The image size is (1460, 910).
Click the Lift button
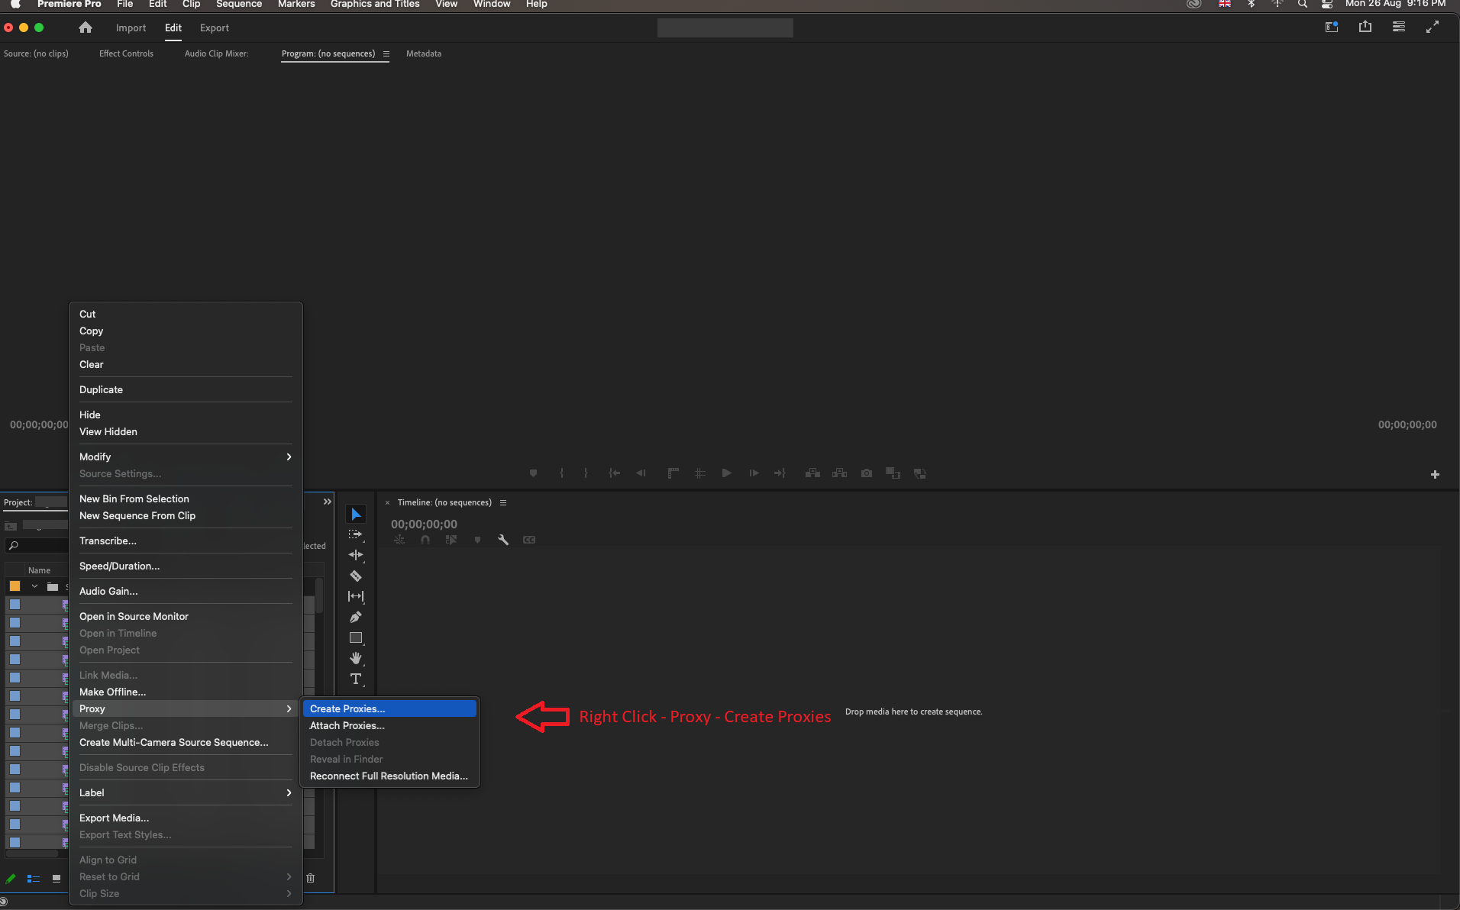[x=812, y=473]
